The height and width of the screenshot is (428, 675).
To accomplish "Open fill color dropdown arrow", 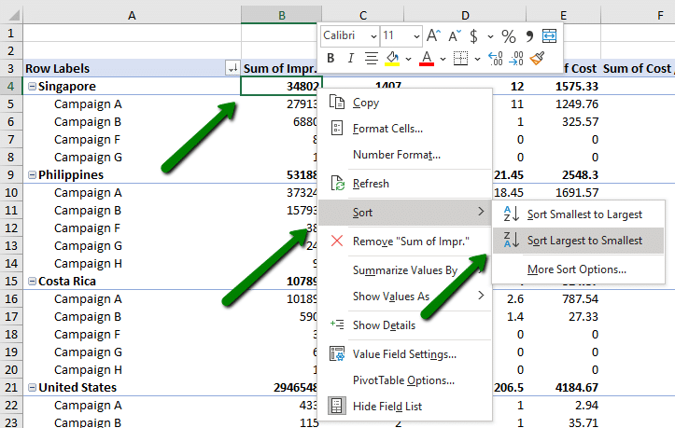I will coord(408,59).
